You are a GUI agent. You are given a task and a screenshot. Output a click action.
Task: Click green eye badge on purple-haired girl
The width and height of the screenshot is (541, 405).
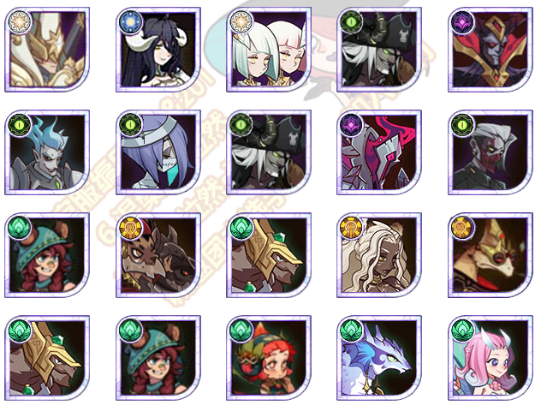131,124
